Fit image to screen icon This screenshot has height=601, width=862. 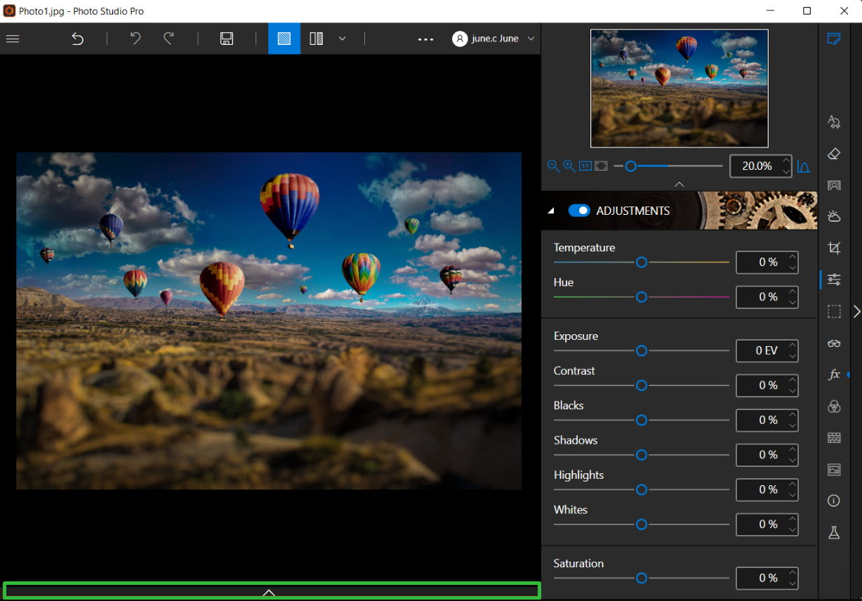tap(602, 166)
